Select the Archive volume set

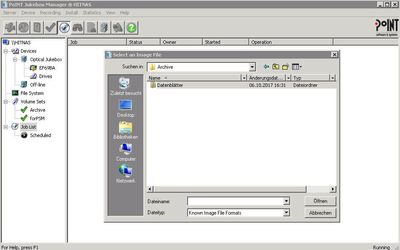click(x=38, y=110)
